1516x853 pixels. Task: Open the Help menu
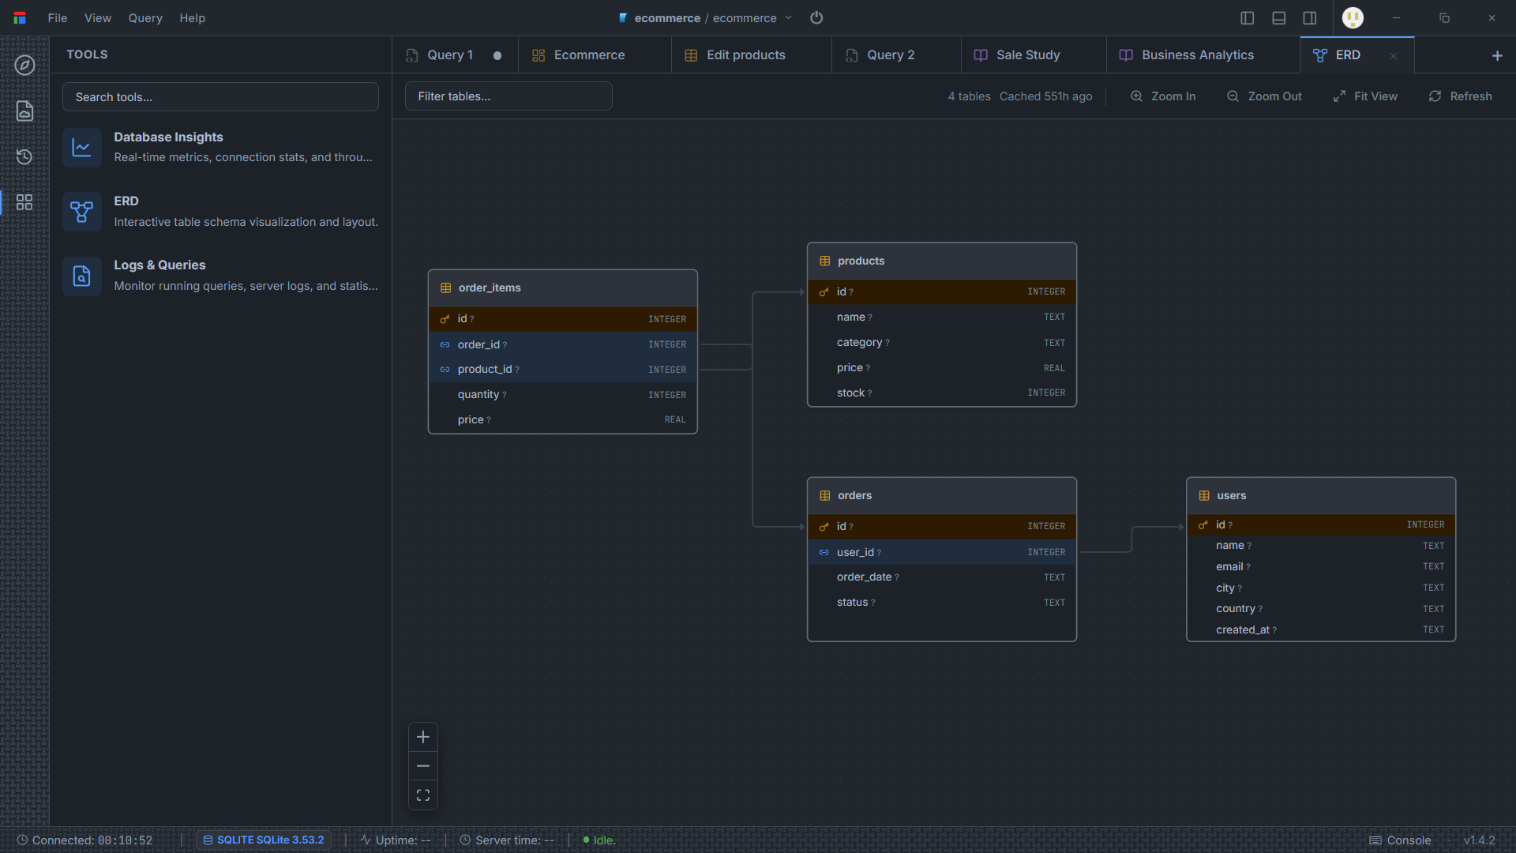point(192,17)
